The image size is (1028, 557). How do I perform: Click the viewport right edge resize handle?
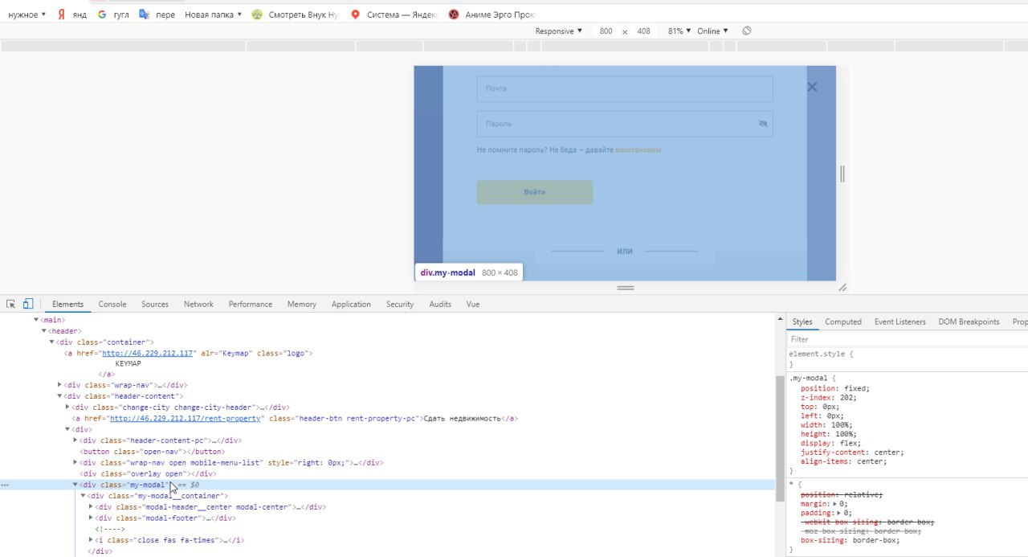pyautogui.click(x=842, y=173)
